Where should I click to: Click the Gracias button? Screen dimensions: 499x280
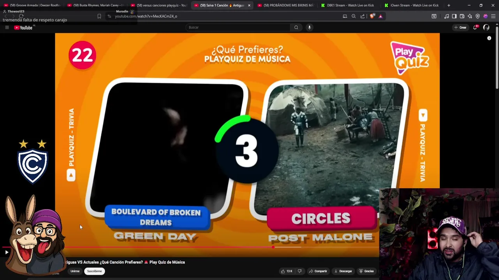click(366, 271)
